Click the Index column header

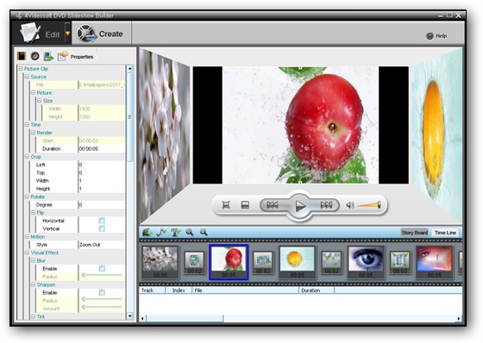(179, 290)
